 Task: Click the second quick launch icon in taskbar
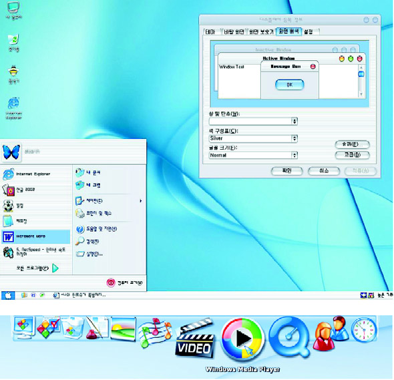33,295
